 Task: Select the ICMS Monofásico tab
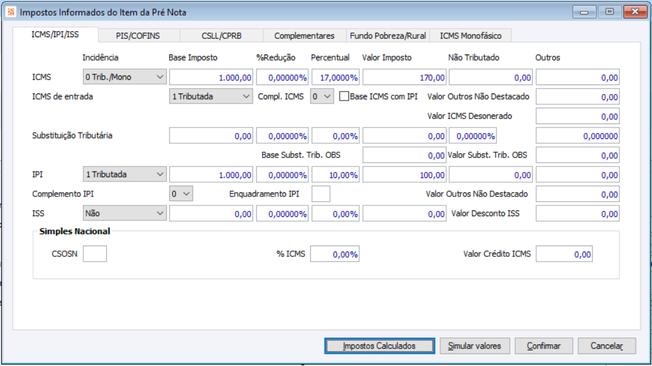471,36
